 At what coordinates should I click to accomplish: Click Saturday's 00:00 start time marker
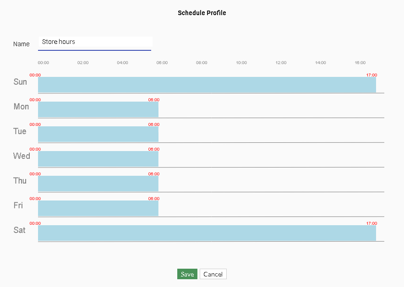[35, 223]
